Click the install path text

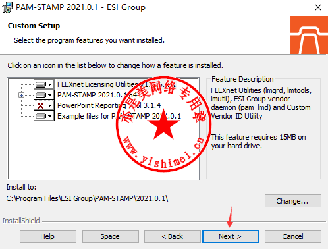87,198
